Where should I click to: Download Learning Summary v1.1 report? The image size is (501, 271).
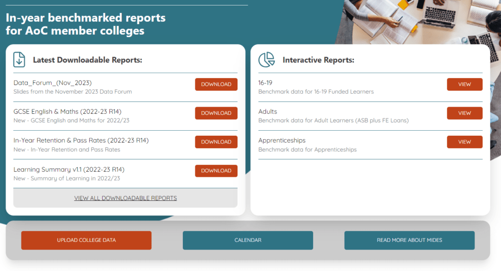[x=216, y=171]
